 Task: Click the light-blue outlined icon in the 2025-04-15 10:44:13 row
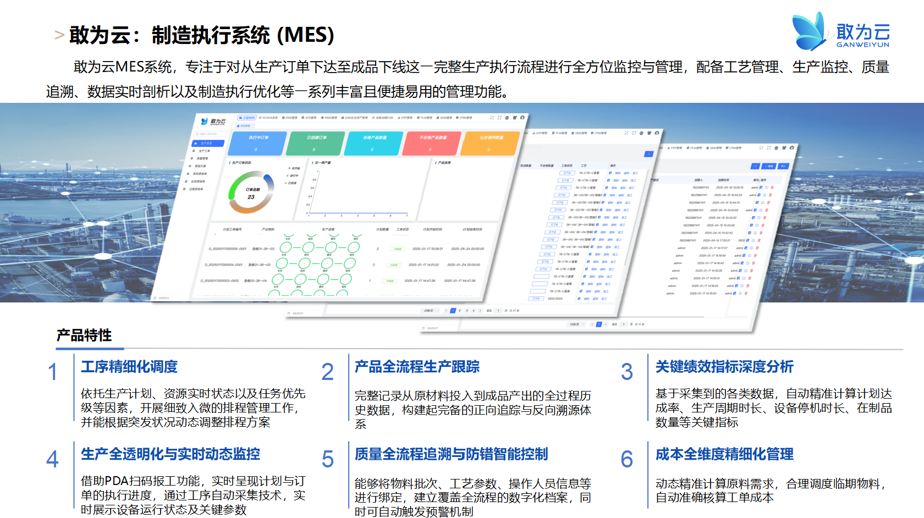tap(763, 202)
